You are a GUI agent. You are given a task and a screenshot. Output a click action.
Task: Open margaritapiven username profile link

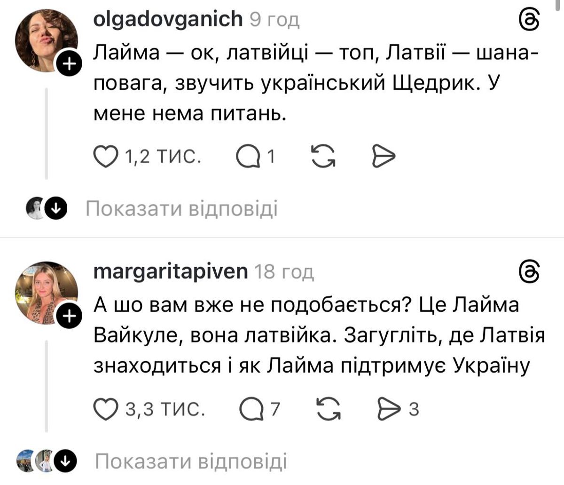click(171, 271)
